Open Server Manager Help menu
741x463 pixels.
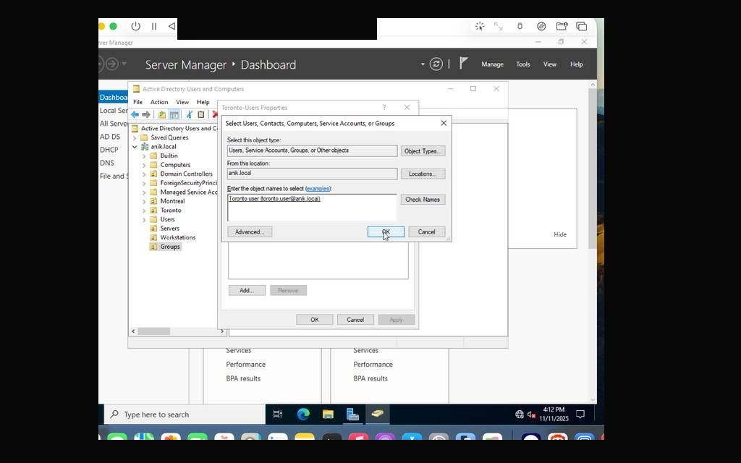click(x=577, y=64)
